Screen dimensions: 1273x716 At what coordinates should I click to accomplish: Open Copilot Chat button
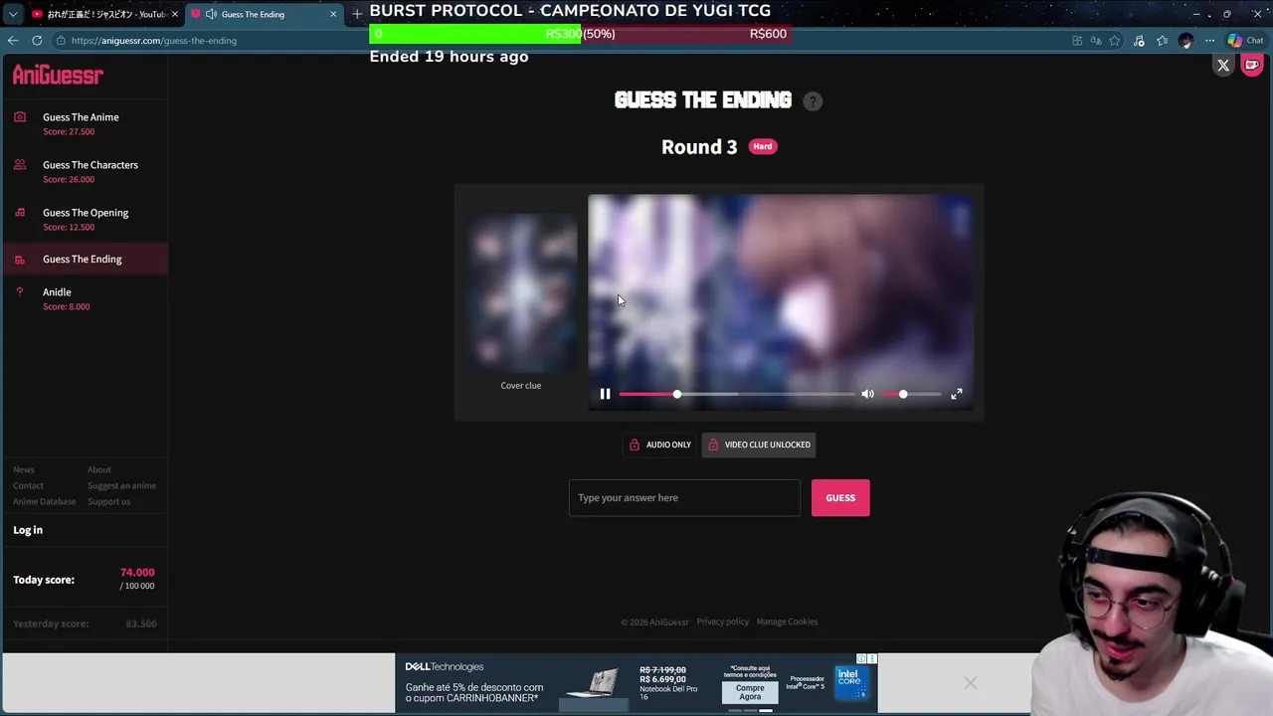pos(1245,41)
